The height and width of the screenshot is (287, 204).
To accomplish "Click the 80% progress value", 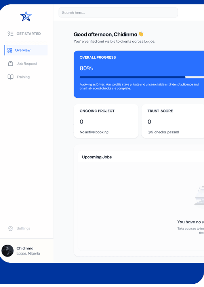I will tap(86, 68).
